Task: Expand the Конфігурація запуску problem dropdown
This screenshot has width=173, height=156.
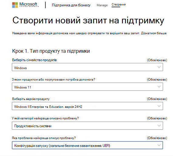Action: tap(87, 145)
